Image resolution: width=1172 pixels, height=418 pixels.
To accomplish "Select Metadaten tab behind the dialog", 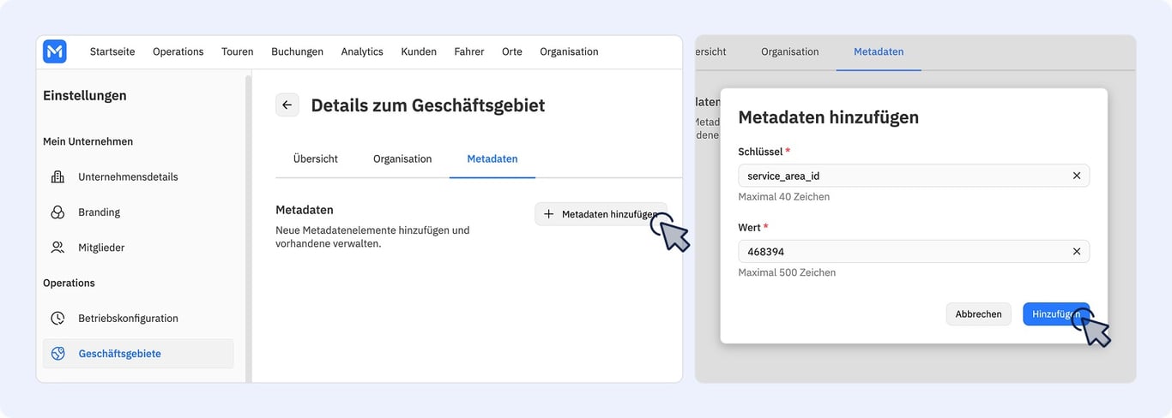I will pyautogui.click(x=879, y=52).
